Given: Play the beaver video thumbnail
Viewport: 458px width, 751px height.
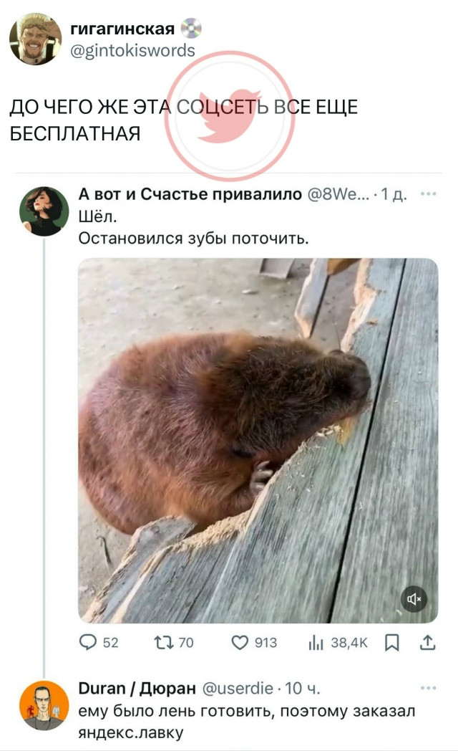Looking at the screenshot, I should [x=258, y=441].
